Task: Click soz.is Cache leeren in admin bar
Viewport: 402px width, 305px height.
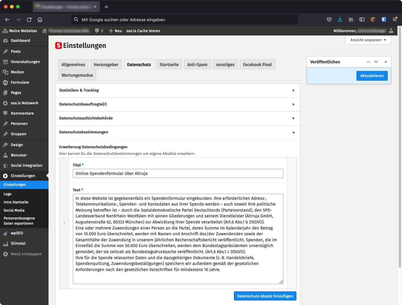Action: [x=143, y=31]
